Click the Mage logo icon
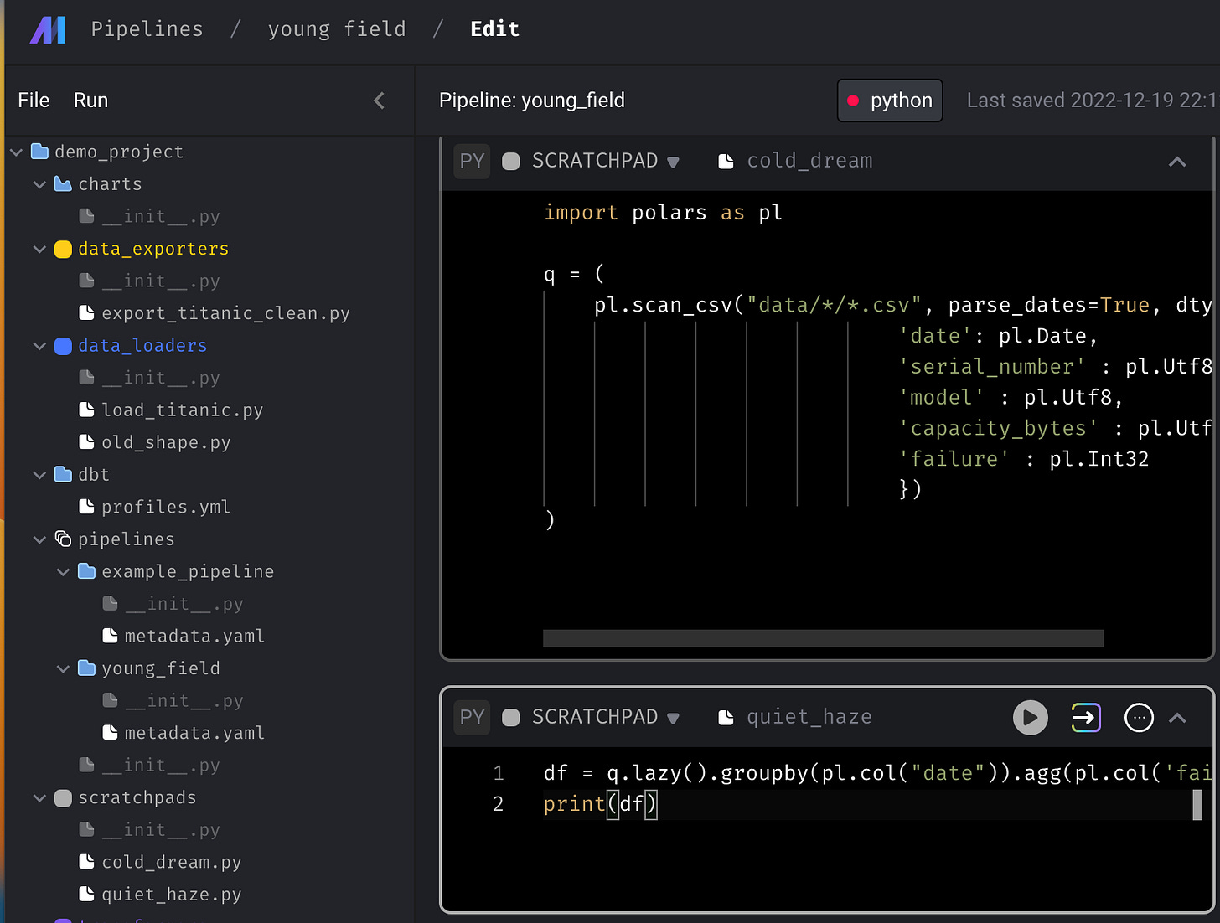The image size is (1220, 923). [x=48, y=28]
